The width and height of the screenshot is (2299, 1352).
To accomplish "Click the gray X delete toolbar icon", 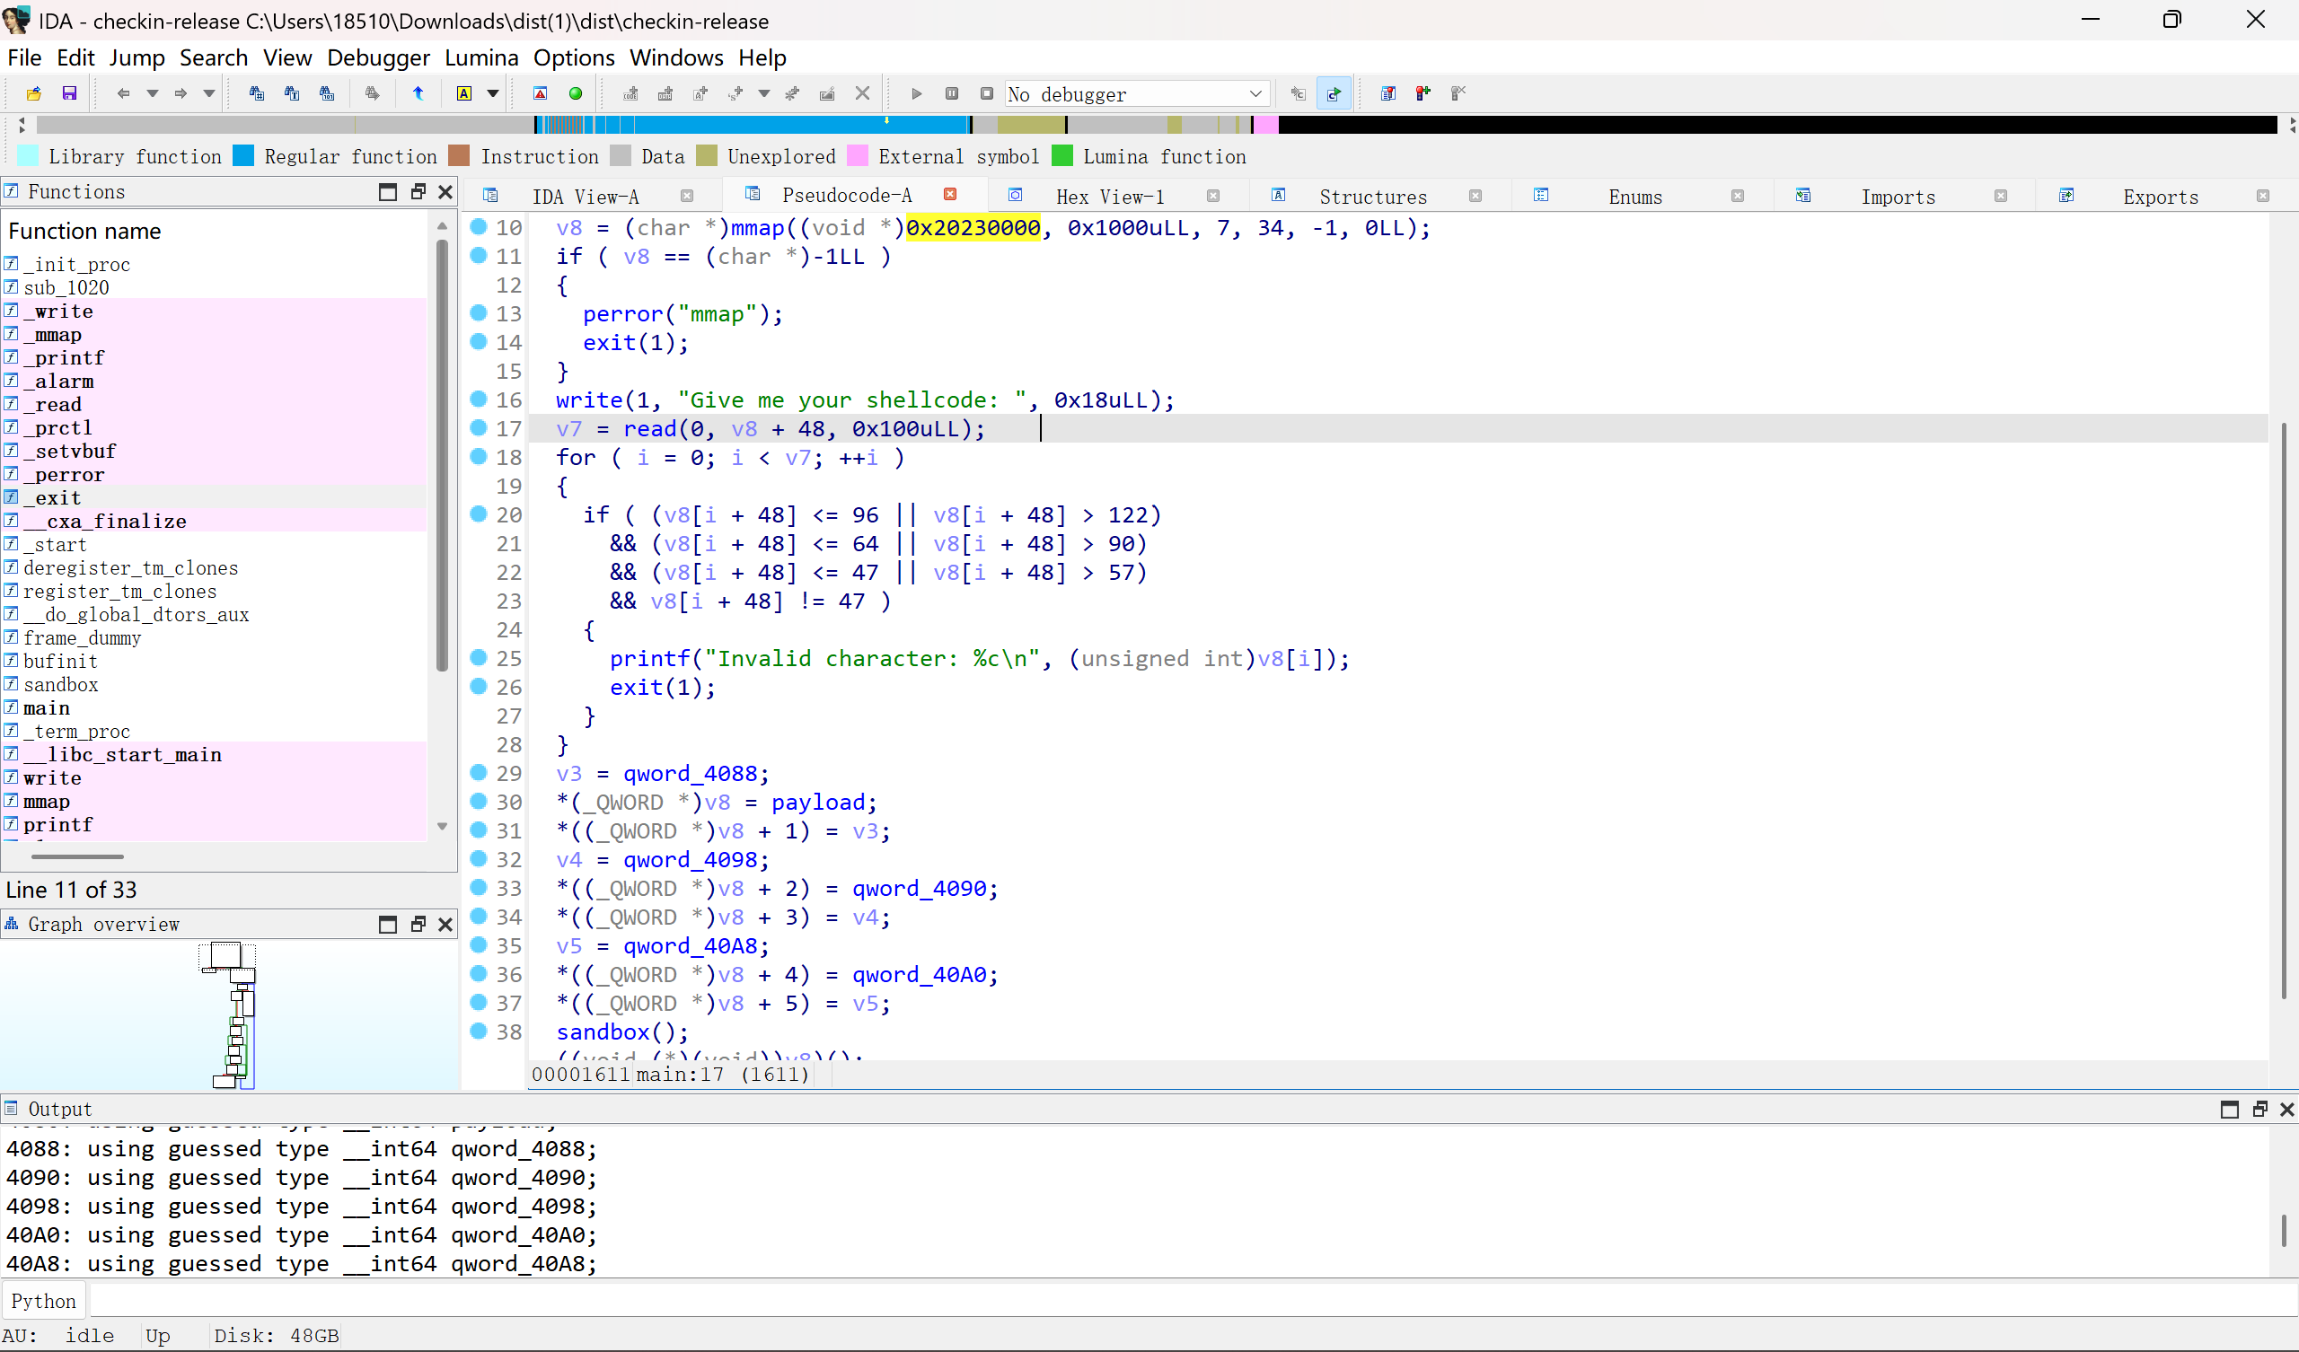I will [x=862, y=93].
